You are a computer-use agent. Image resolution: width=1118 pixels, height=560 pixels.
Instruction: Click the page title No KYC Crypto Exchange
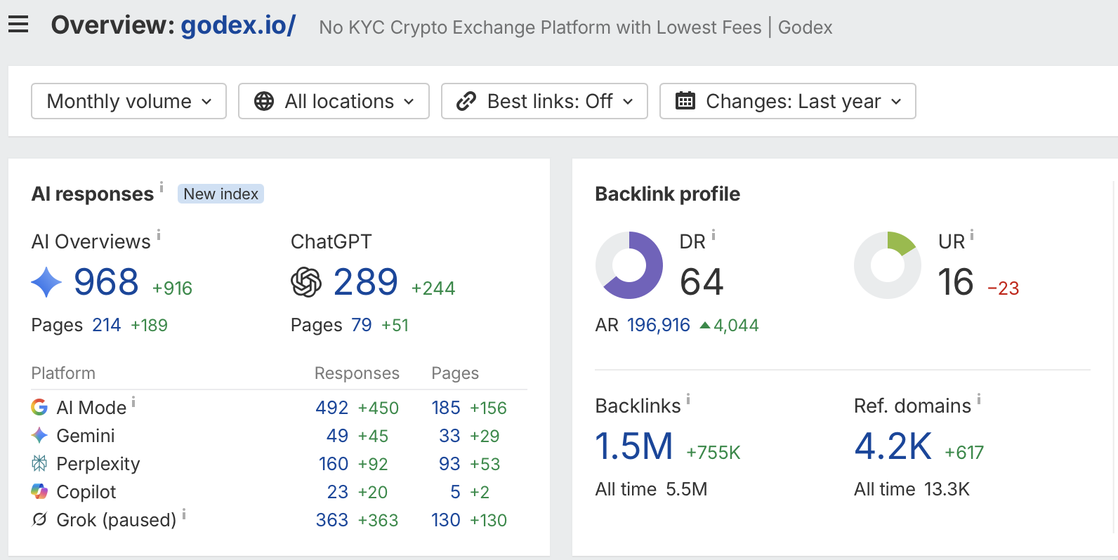pos(575,27)
